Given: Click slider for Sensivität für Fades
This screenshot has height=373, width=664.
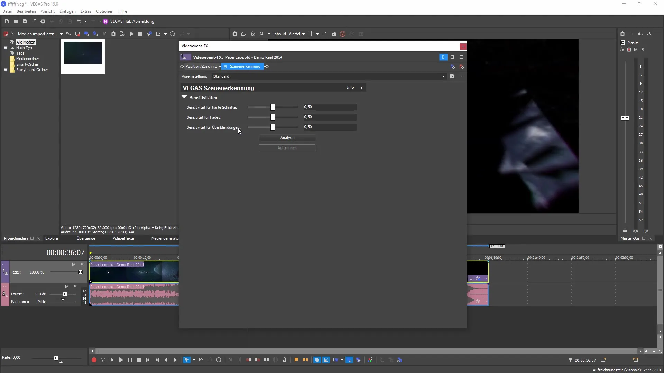Looking at the screenshot, I should pos(273,117).
